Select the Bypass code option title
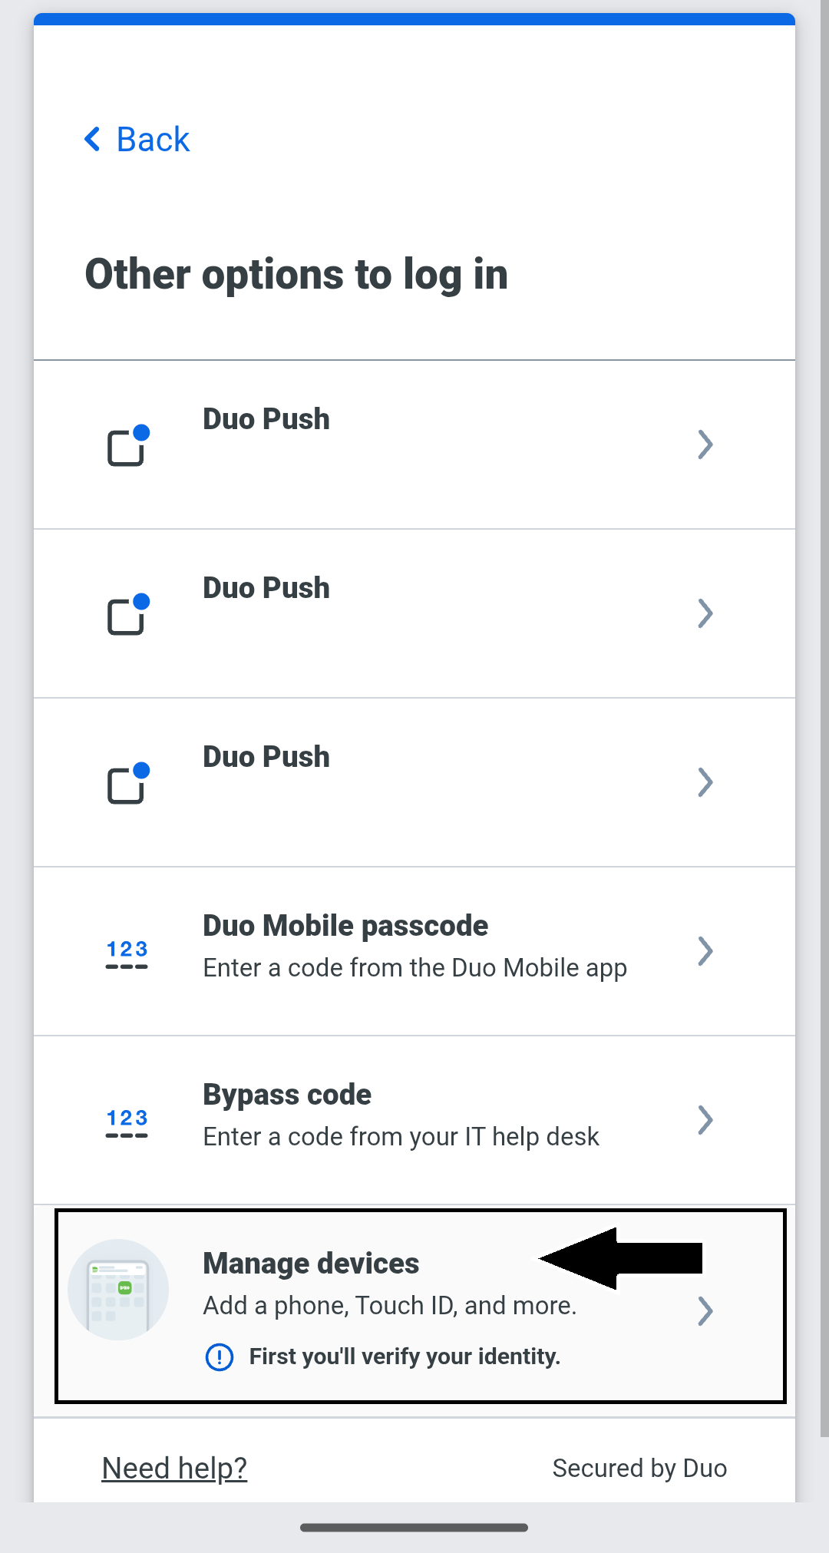 point(287,1095)
